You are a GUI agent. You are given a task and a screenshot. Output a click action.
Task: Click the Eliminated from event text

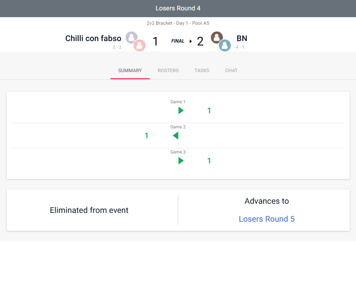[89, 211]
